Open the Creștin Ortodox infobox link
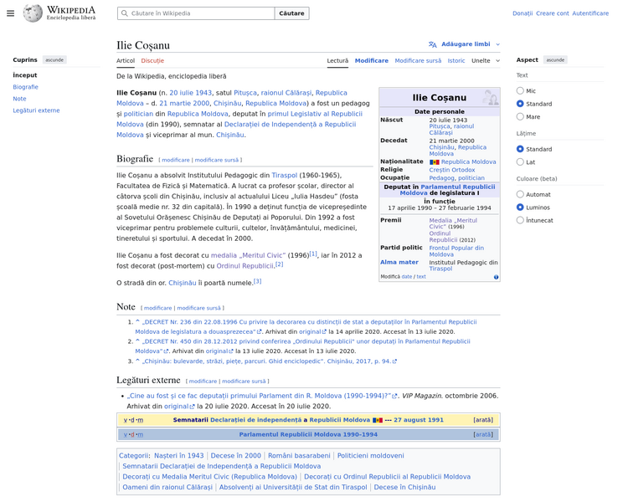The height and width of the screenshot is (502, 623). [x=451, y=170]
